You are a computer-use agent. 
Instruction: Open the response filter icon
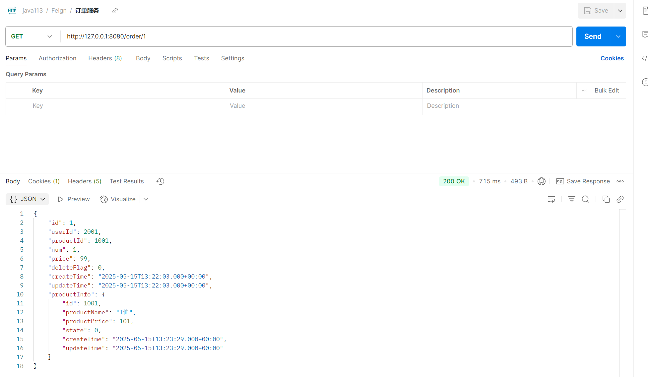point(571,199)
